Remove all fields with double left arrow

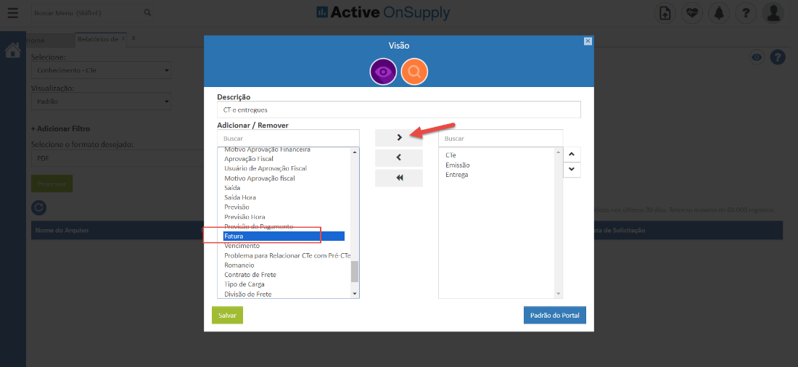coord(399,178)
